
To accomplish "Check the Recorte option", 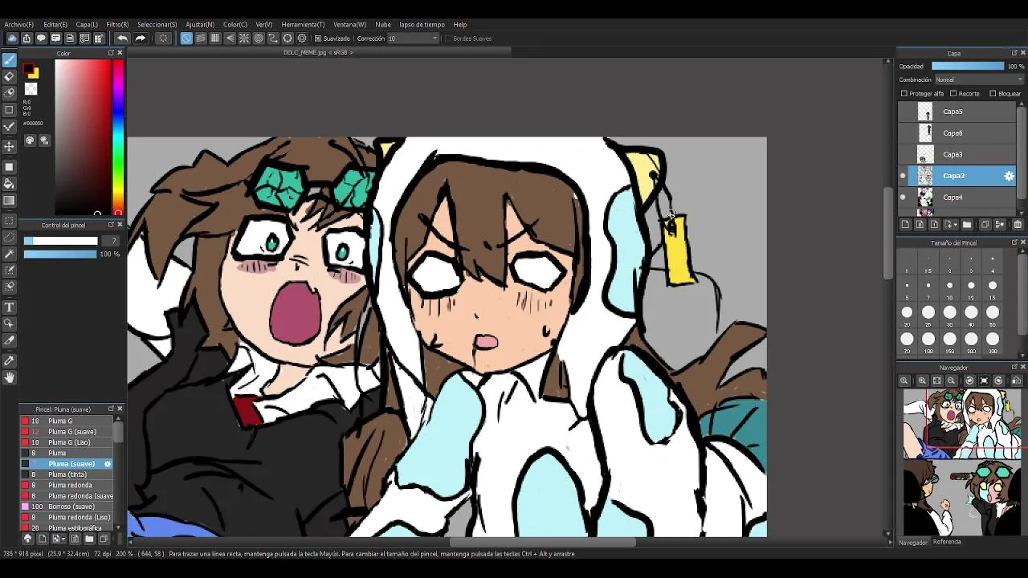I will 953,94.
